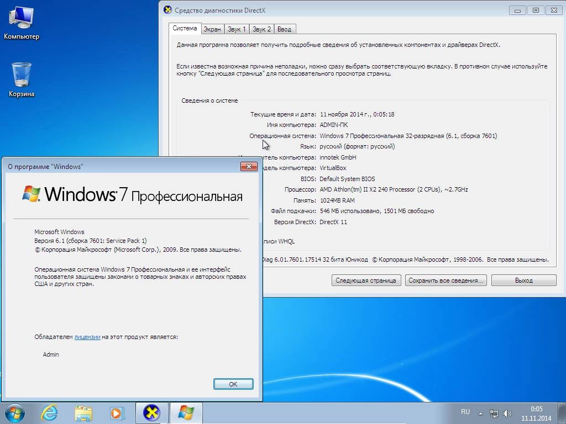Open Windows Explorer folder taskbar icon
The height and width of the screenshot is (424, 566).
pos(83,413)
